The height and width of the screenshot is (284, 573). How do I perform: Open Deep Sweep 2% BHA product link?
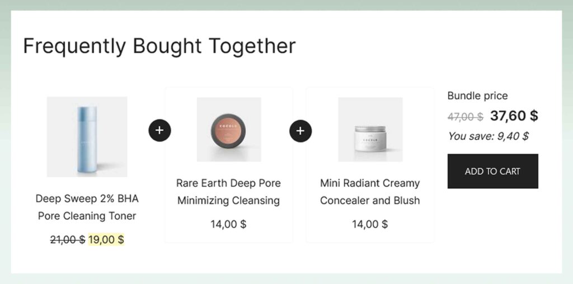(x=87, y=198)
